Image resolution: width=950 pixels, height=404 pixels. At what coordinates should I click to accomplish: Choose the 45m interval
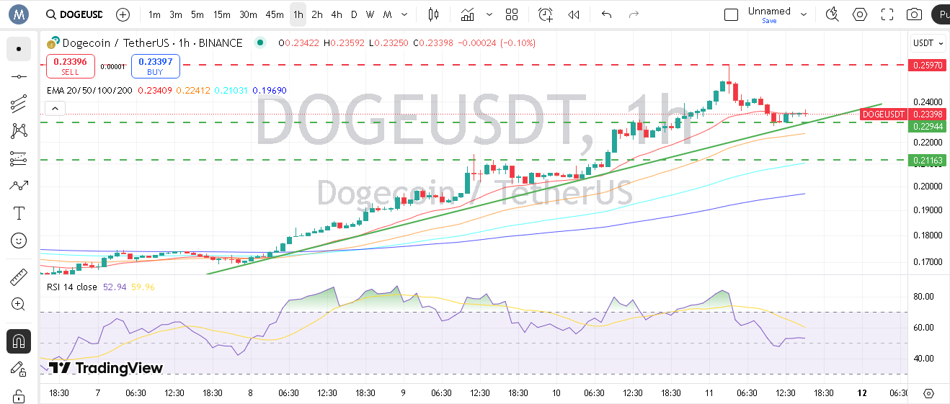click(x=275, y=14)
